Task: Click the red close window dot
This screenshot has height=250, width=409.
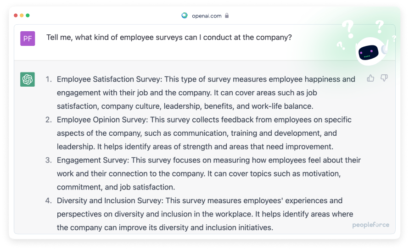Action: click(16, 16)
